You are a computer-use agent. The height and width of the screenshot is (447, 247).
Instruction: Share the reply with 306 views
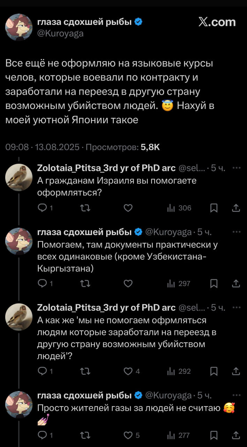point(236,208)
